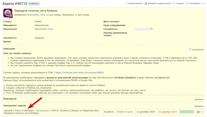The height and width of the screenshot is (117, 207).
Task: Click the priority value 'Нормальный'
Action: (x=42, y=25)
